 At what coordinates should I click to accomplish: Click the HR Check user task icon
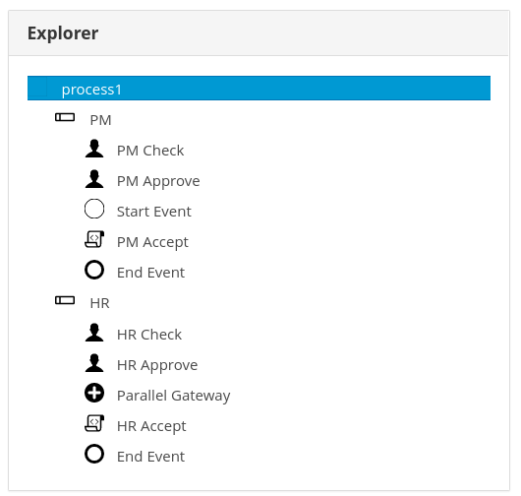tap(94, 333)
